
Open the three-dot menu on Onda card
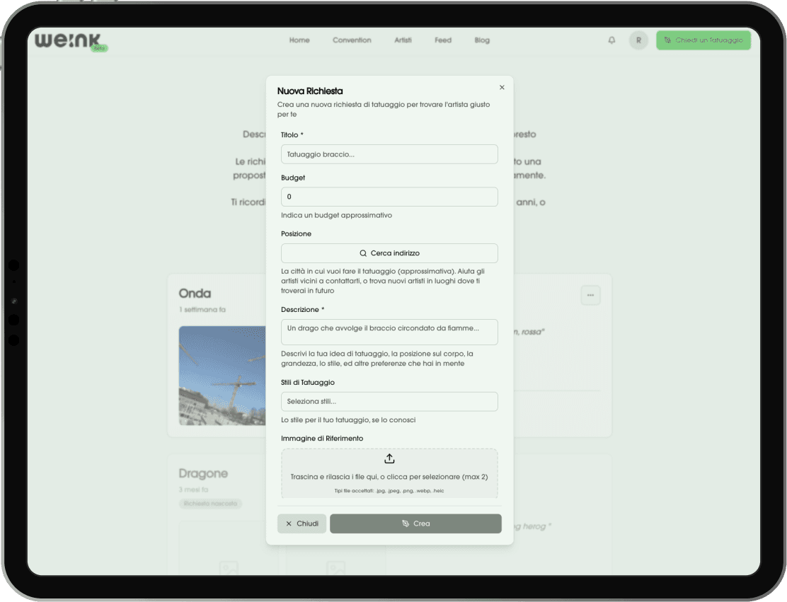click(x=590, y=295)
